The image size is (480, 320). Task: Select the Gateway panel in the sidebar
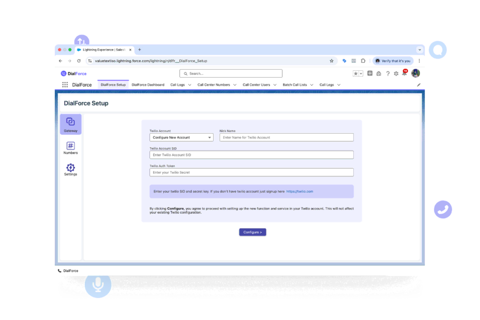[x=70, y=124]
